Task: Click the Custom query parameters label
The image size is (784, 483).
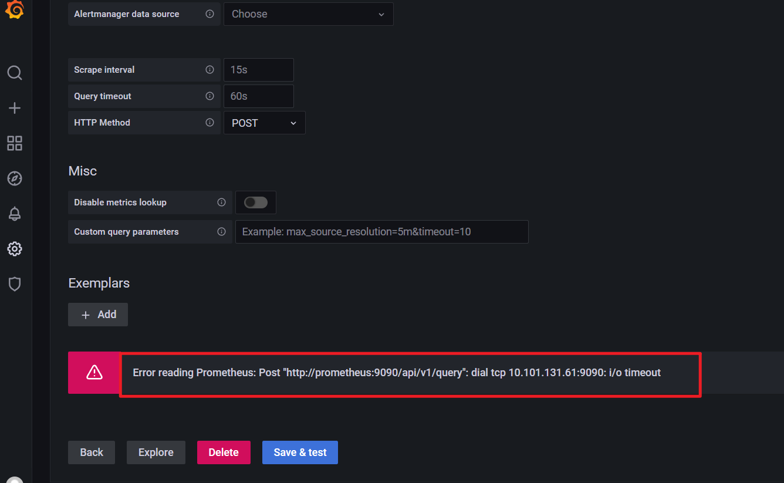Action: (126, 232)
